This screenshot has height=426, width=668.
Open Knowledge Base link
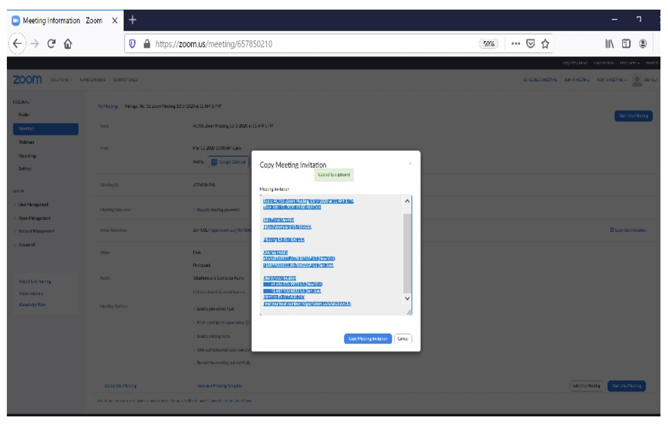[x=32, y=305]
